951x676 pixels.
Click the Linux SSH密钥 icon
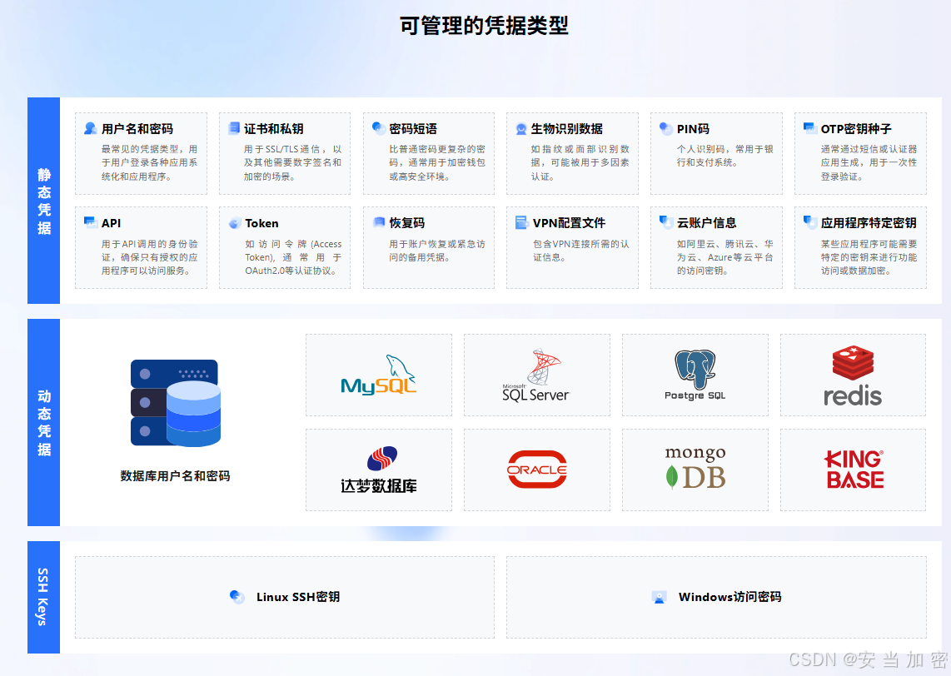coord(237,596)
